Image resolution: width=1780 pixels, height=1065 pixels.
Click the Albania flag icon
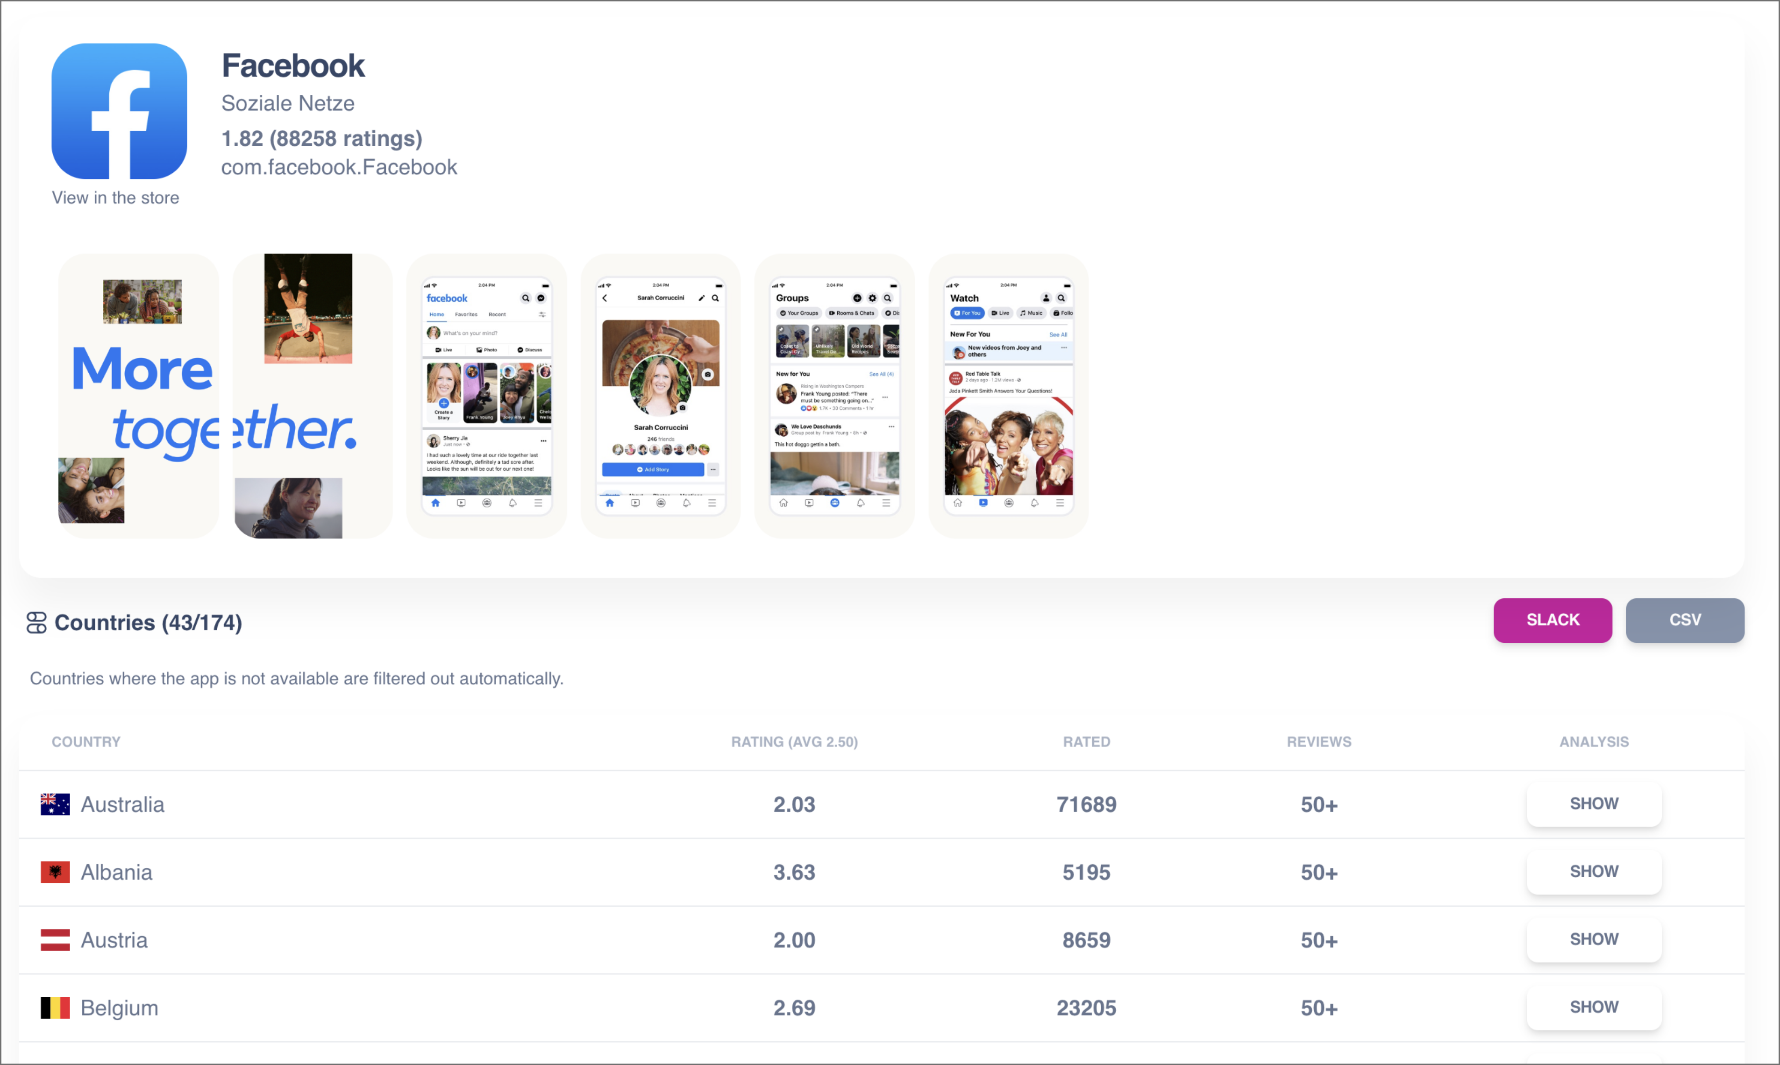[x=55, y=872]
